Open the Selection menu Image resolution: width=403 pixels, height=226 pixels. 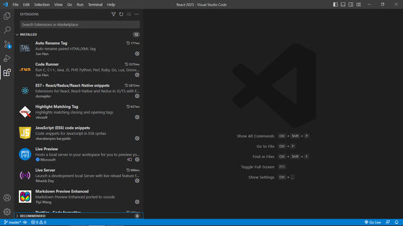pyautogui.click(x=42, y=4)
